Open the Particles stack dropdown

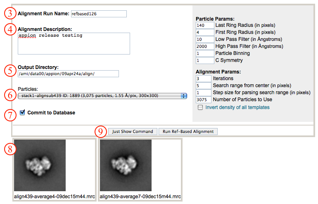point(102,96)
